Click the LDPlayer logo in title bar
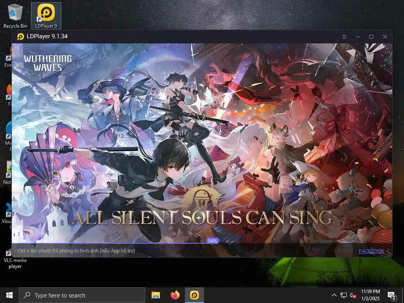404x303 pixels. click(x=21, y=37)
